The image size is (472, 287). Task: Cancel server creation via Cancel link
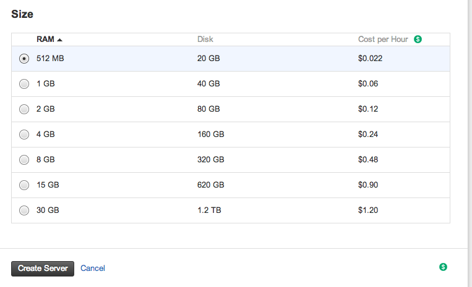93,268
